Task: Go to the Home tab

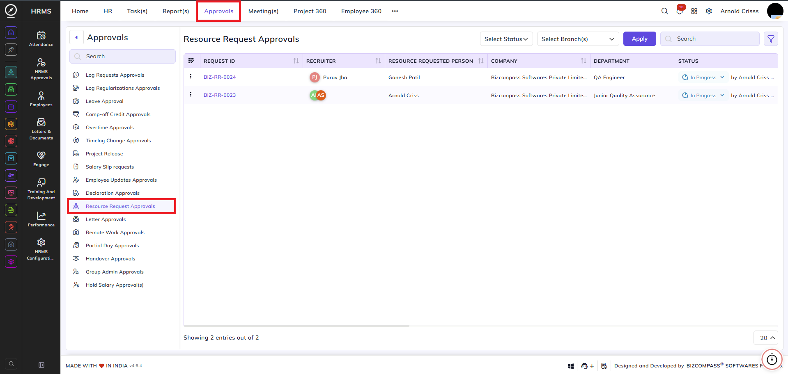Action: [80, 11]
